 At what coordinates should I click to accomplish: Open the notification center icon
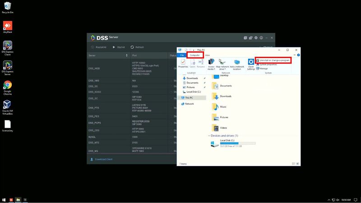[x=356, y=200]
